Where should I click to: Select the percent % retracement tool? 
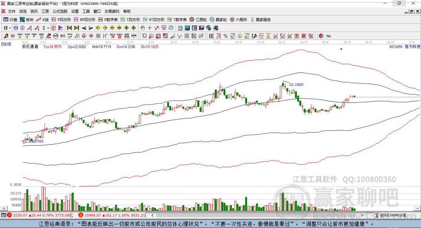(x=226, y=36)
